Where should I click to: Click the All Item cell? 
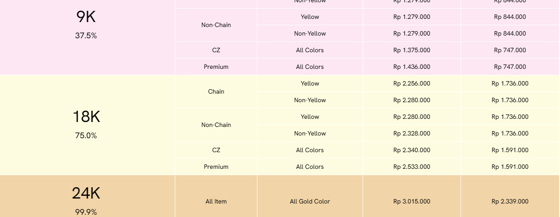pos(216,201)
